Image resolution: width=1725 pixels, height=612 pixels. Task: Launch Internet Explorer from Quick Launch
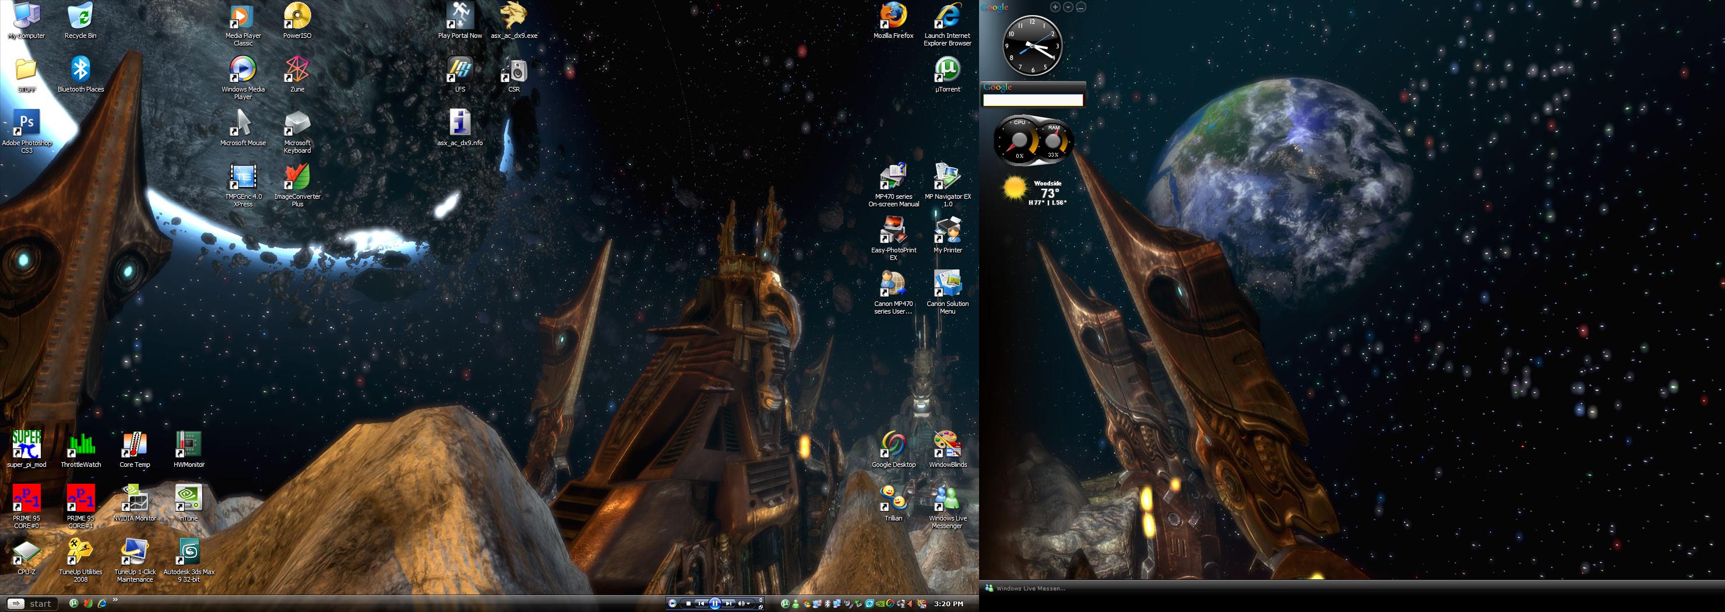[x=102, y=603]
